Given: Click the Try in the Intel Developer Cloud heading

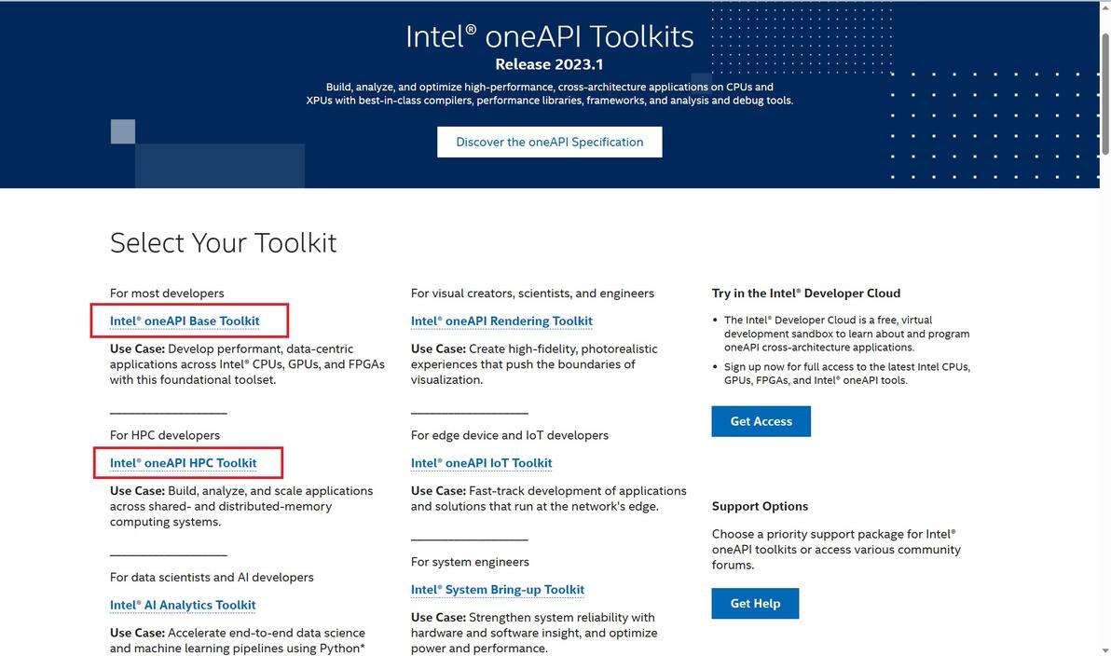Looking at the screenshot, I should (805, 294).
